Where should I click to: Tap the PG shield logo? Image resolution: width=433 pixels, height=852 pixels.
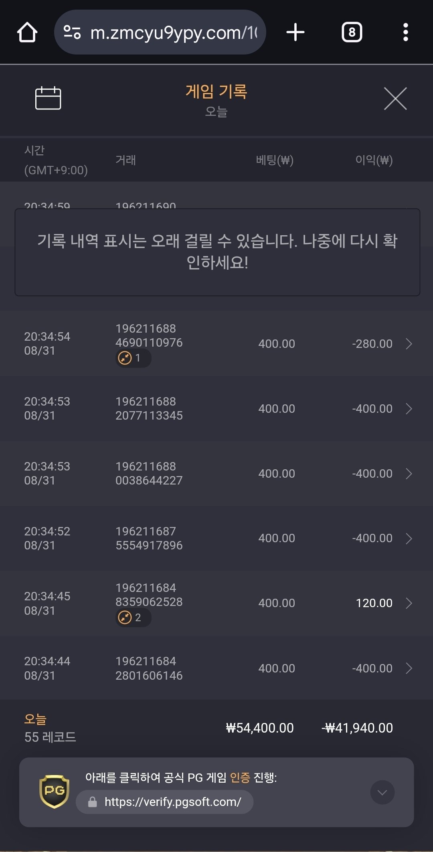pos(55,791)
